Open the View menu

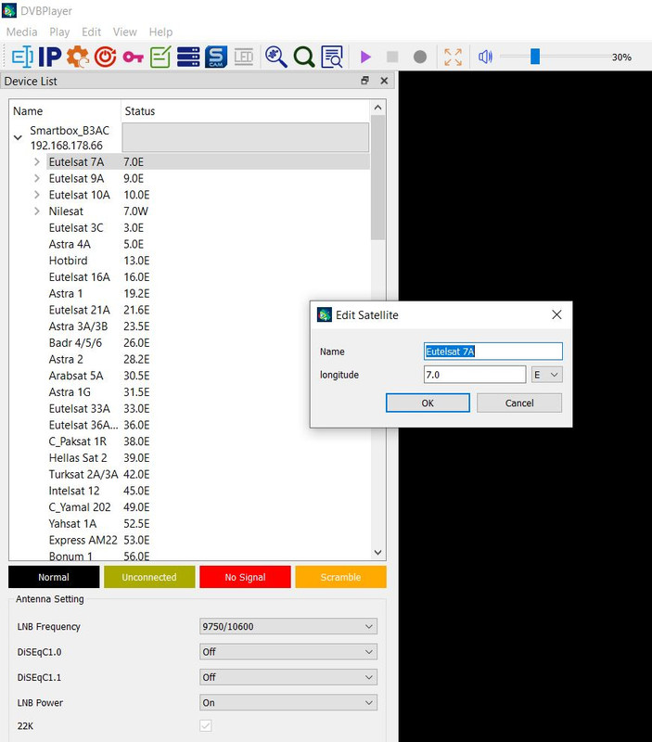(125, 32)
